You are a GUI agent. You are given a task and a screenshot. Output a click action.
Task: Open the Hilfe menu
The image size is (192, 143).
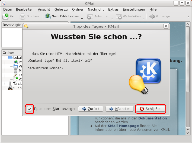(x=153, y=9)
